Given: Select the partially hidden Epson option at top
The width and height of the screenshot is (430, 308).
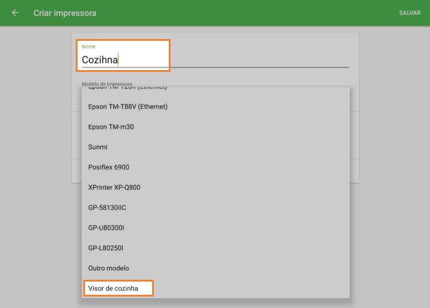Looking at the screenshot, I should tap(127, 88).
